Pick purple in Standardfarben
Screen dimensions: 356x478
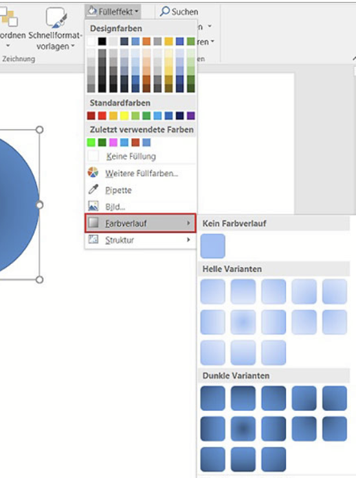[191, 115]
